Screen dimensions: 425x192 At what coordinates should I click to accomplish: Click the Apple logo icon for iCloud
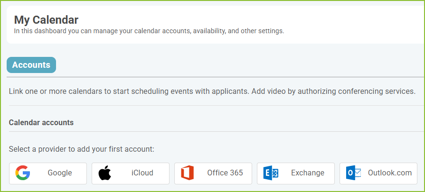coord(104,173)
